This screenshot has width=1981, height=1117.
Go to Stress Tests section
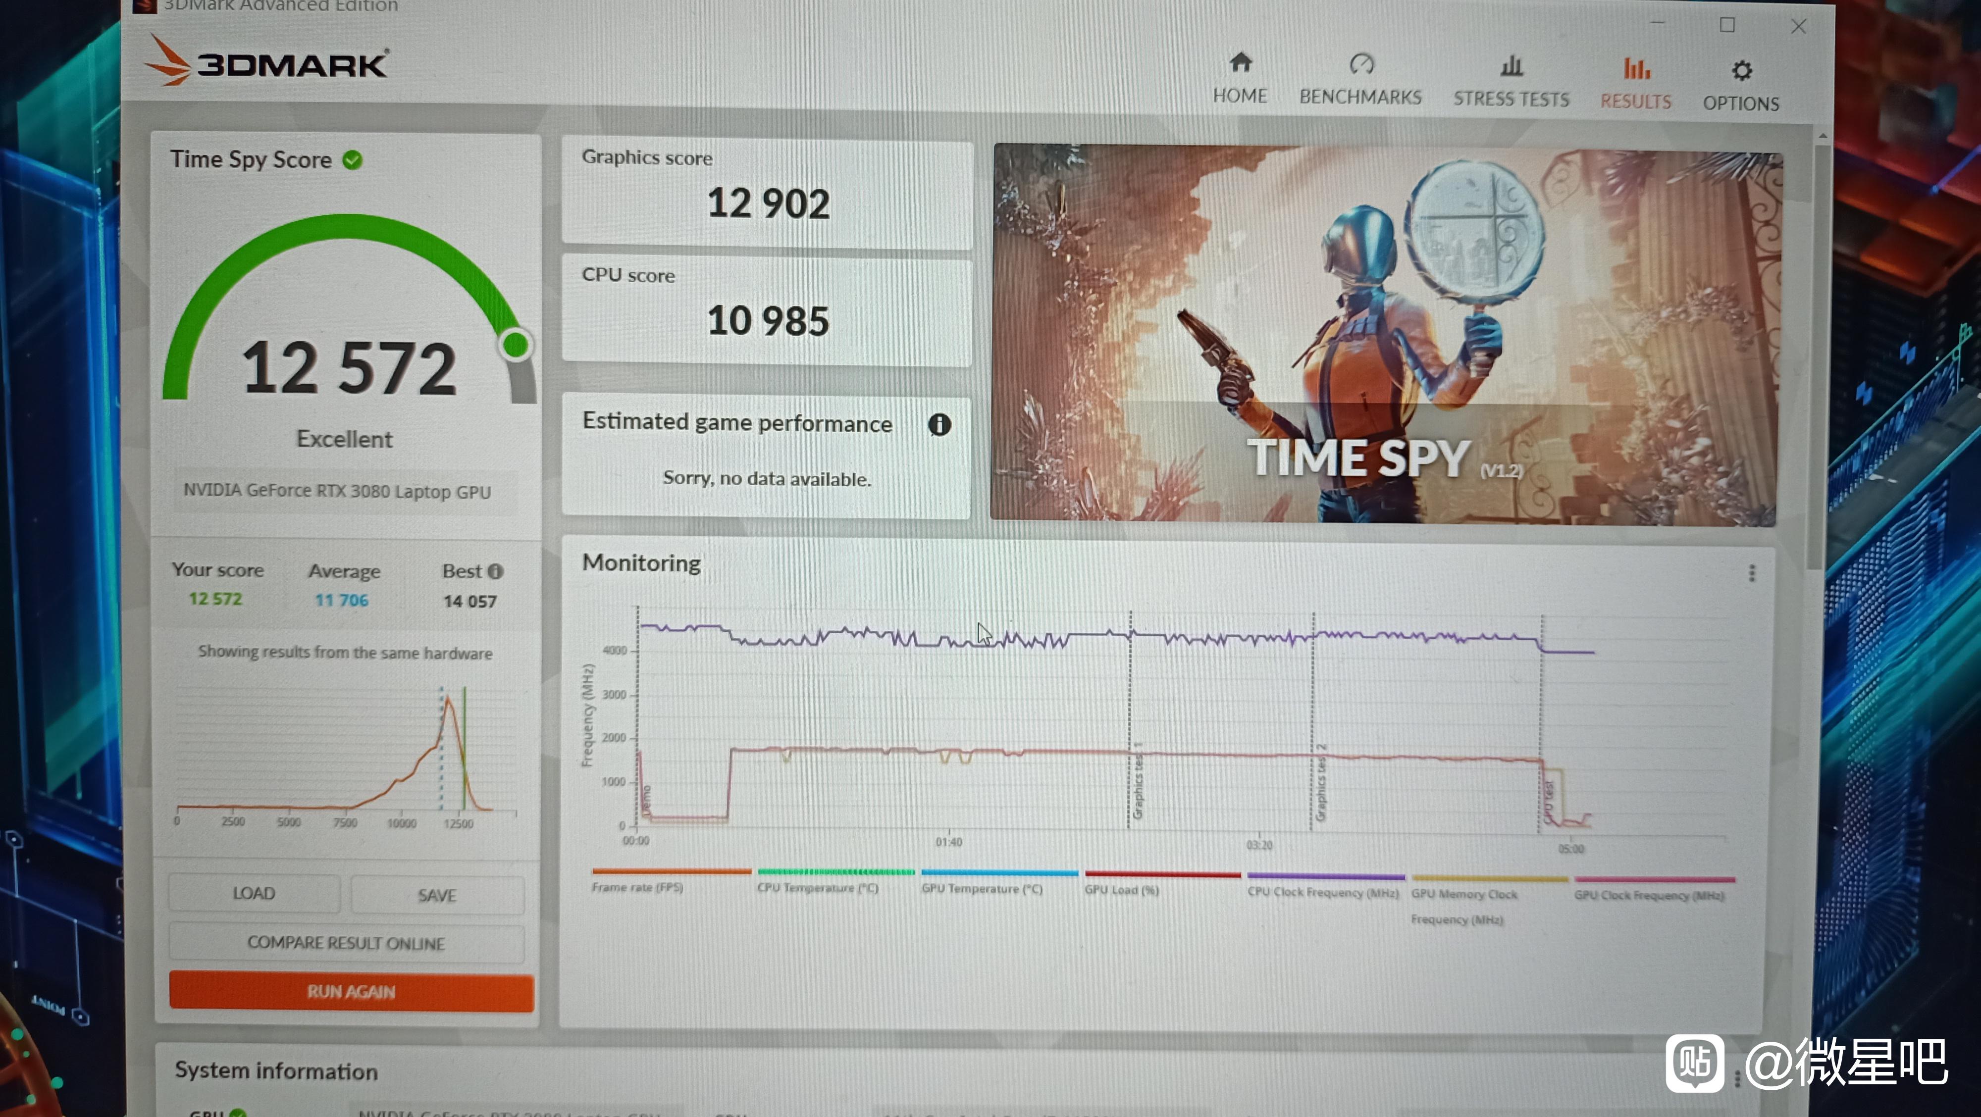(x=1511, y=82)
